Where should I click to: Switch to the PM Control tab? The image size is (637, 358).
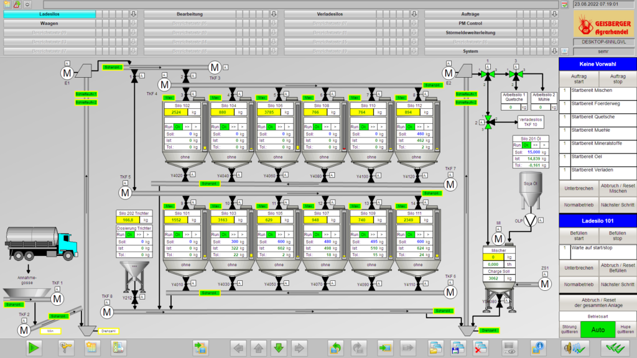coord(470,23)
